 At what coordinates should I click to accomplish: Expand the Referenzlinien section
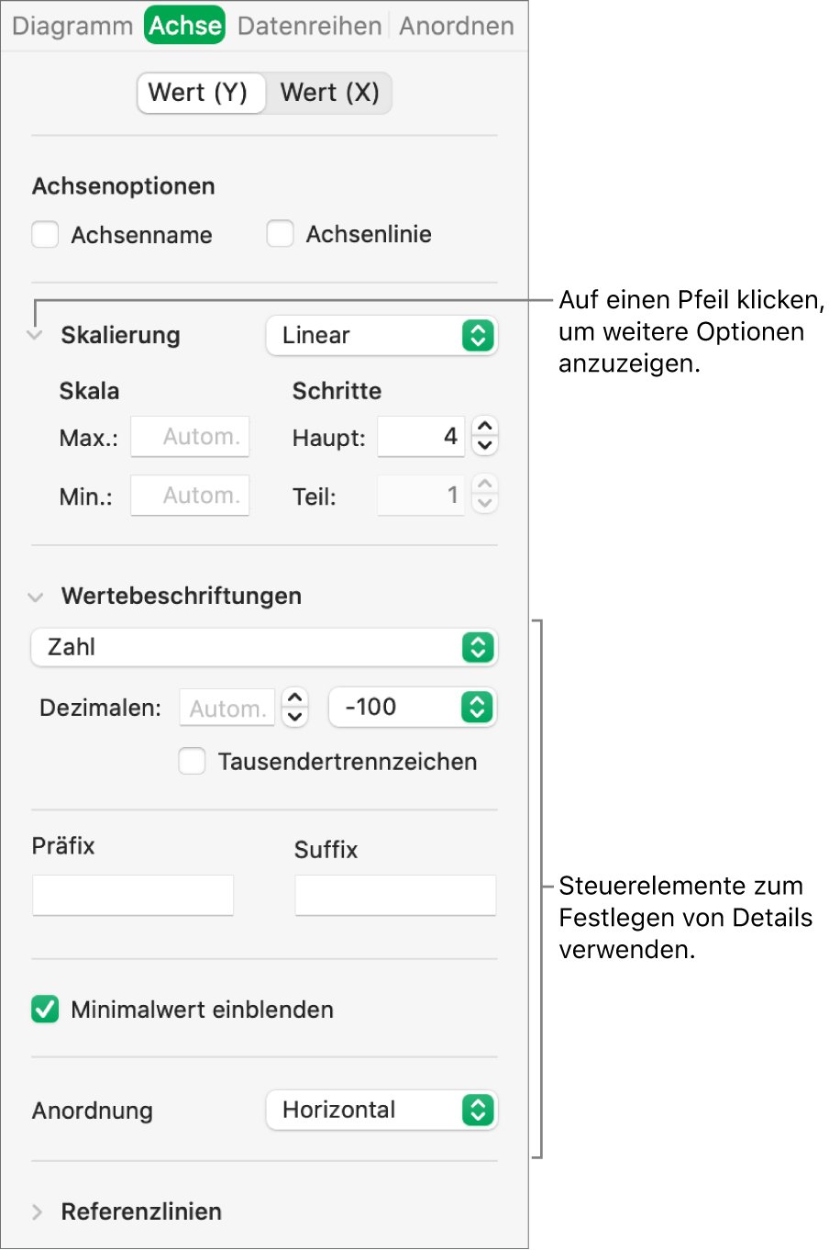37,1212
